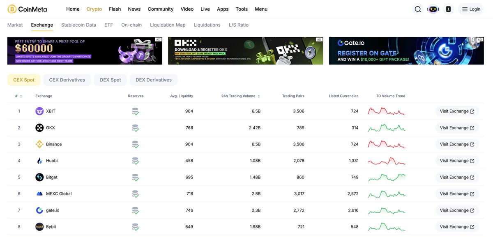Click the XBIT 7D volume trend chart

(387, 111)
